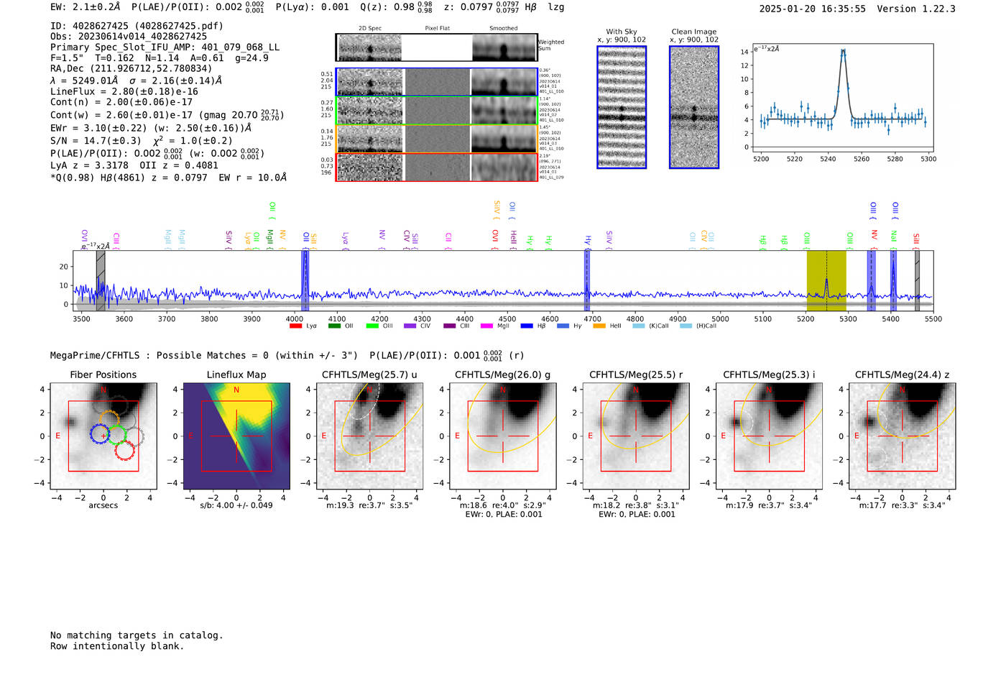Click the red Lyα legend swatch
The height and width of the screenshot is (685, 1006).
(x=295, y=326)
